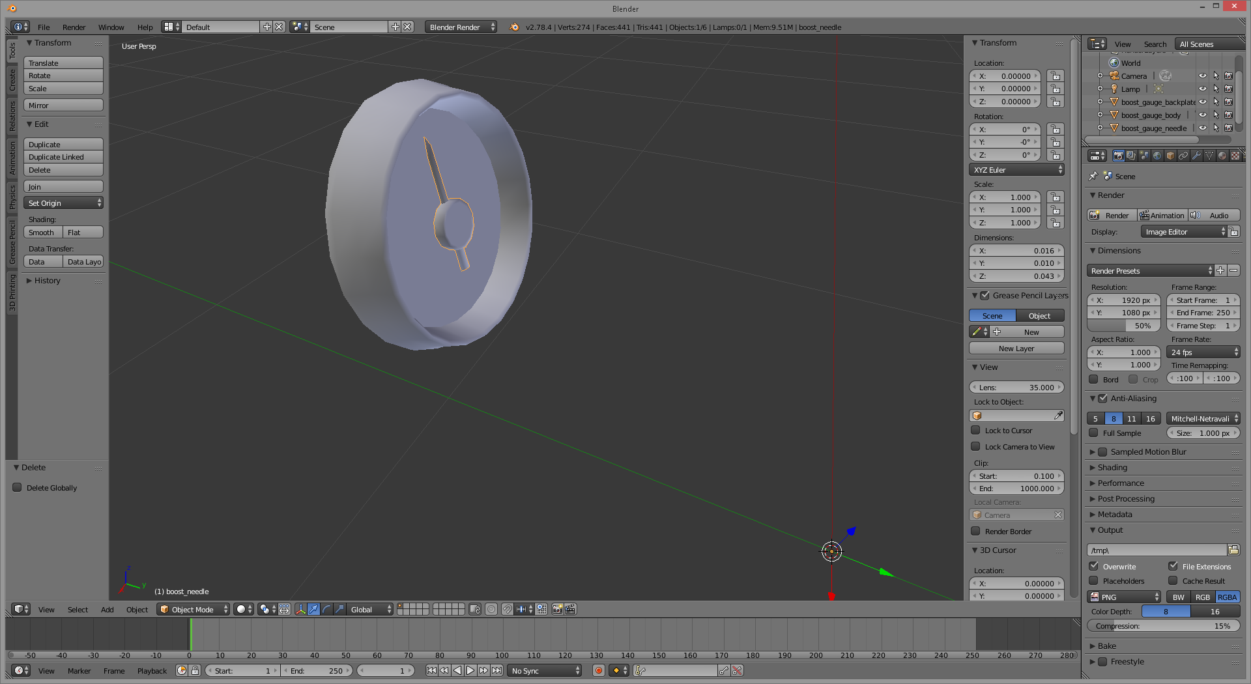Jump to first frame in timeline
This screenshot has width=1251, height=684.
[x=431, y=670]
